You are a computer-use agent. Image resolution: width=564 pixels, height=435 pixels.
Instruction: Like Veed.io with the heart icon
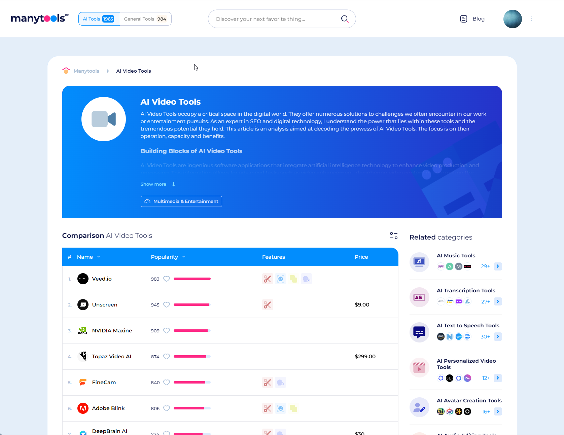167,279
